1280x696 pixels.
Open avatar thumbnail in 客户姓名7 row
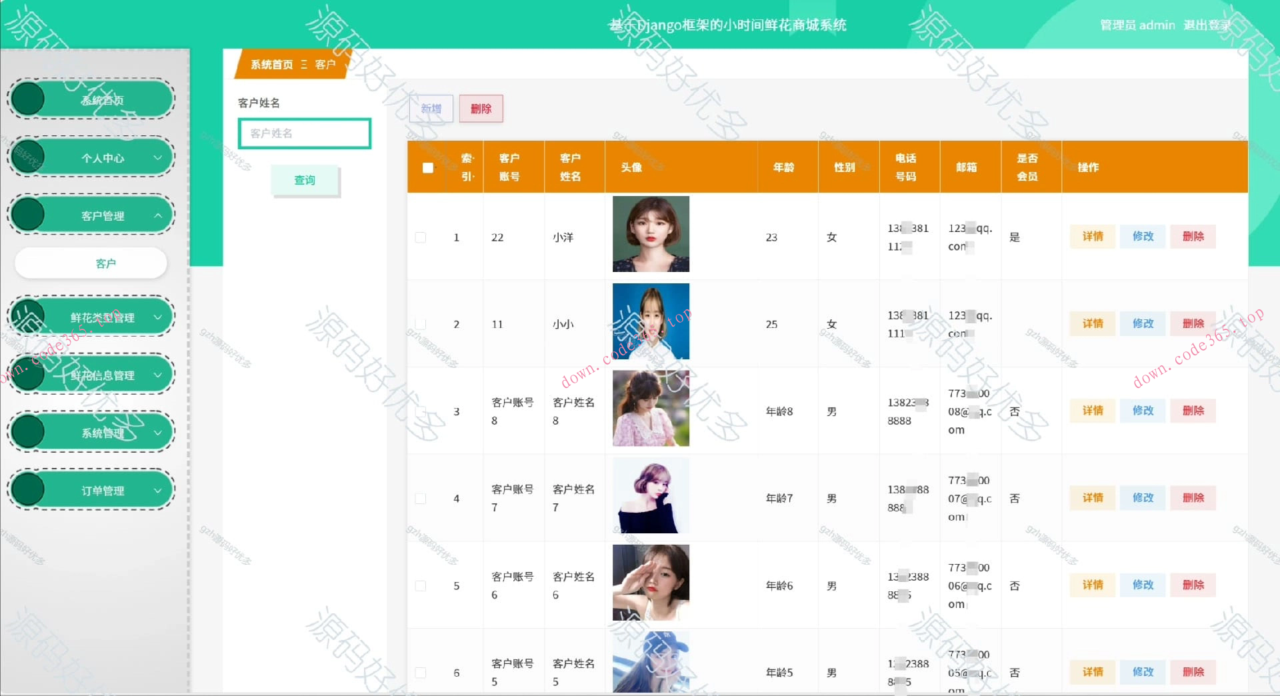651,495
